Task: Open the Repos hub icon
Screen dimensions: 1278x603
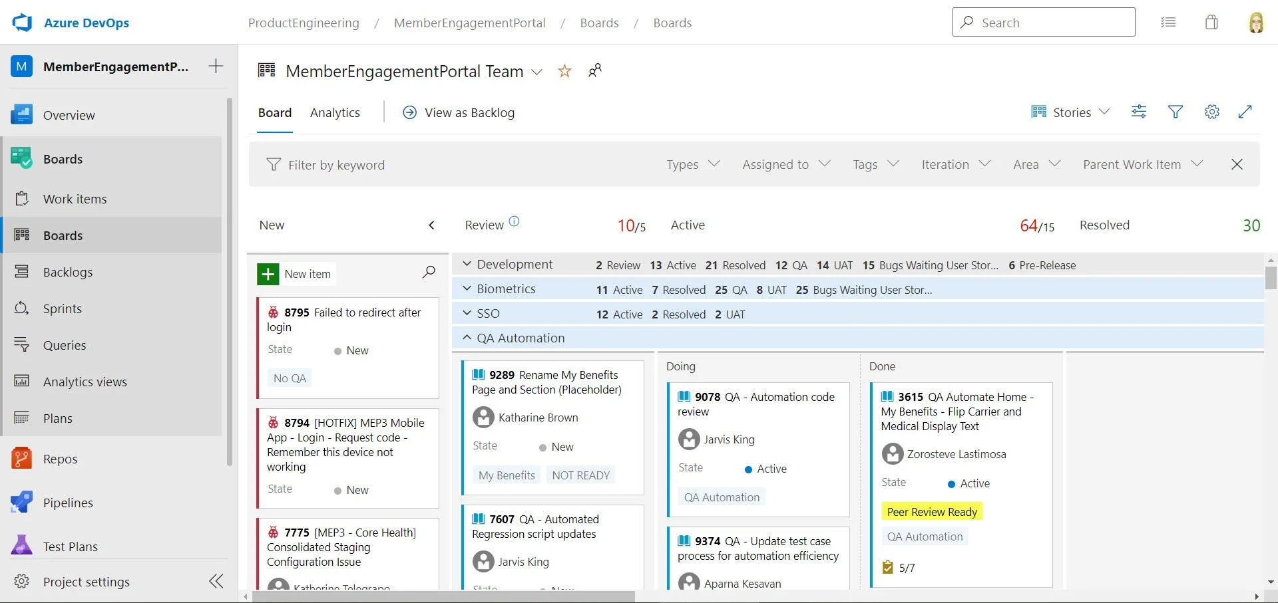Action: click(x=21, y=459)
